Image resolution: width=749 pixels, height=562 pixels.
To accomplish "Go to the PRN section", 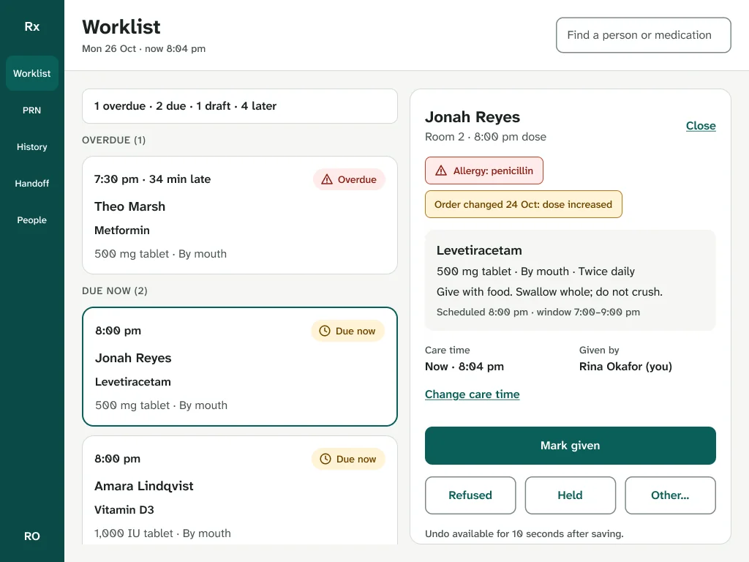I will point(32,110).
